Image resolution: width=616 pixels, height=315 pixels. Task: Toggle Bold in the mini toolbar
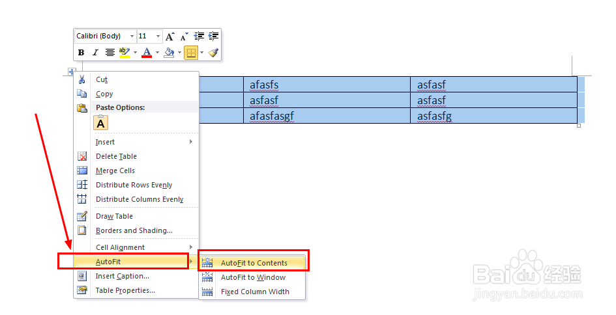(81, 53)
